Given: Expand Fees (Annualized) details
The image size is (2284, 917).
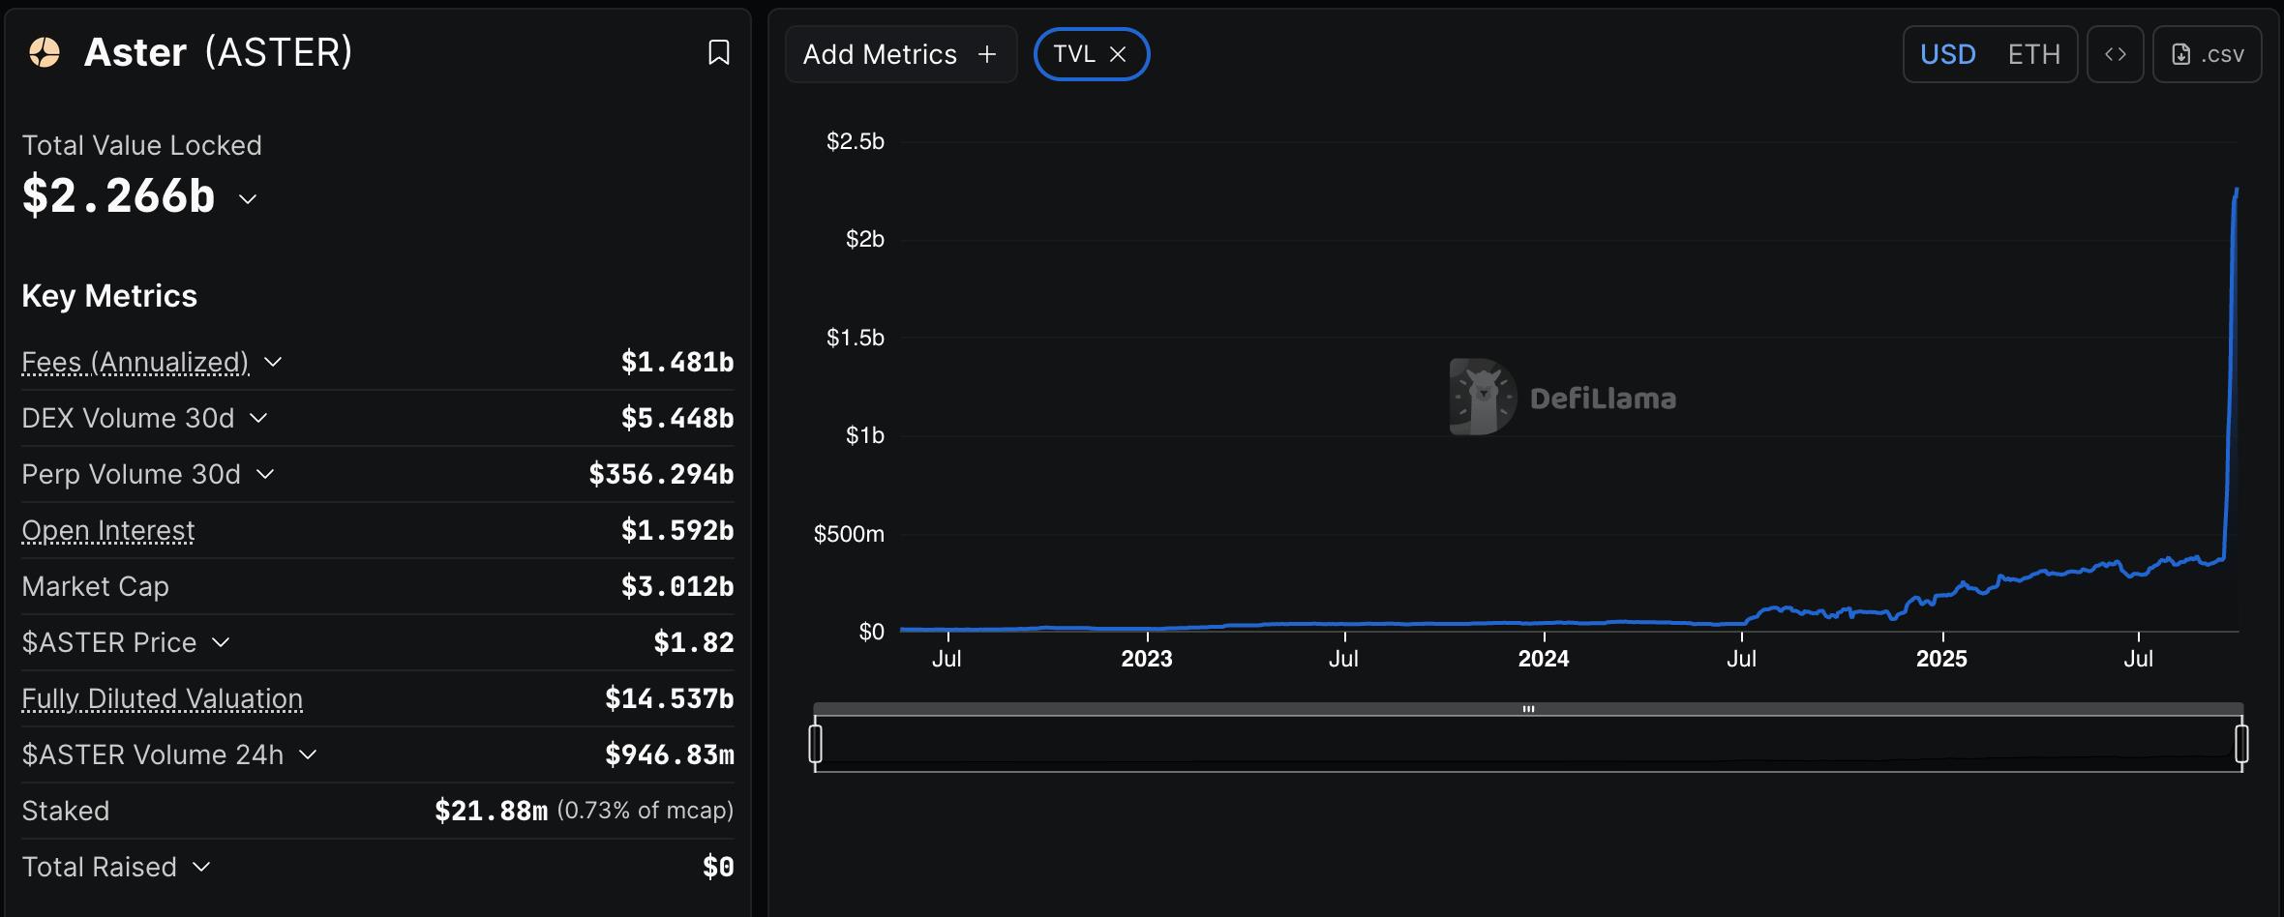Looking at the screenshot, I should coord(273,362).
